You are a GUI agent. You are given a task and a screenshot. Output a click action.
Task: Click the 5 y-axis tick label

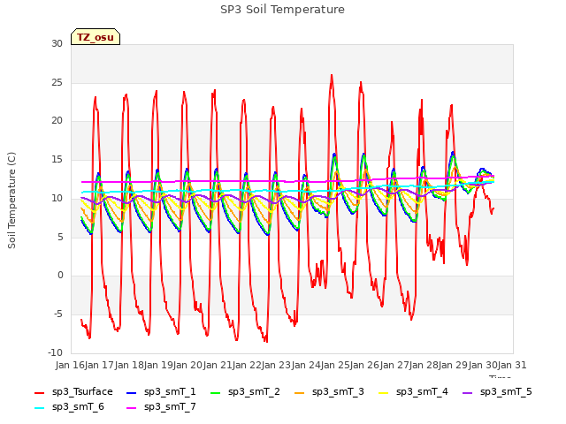[60, 238]
